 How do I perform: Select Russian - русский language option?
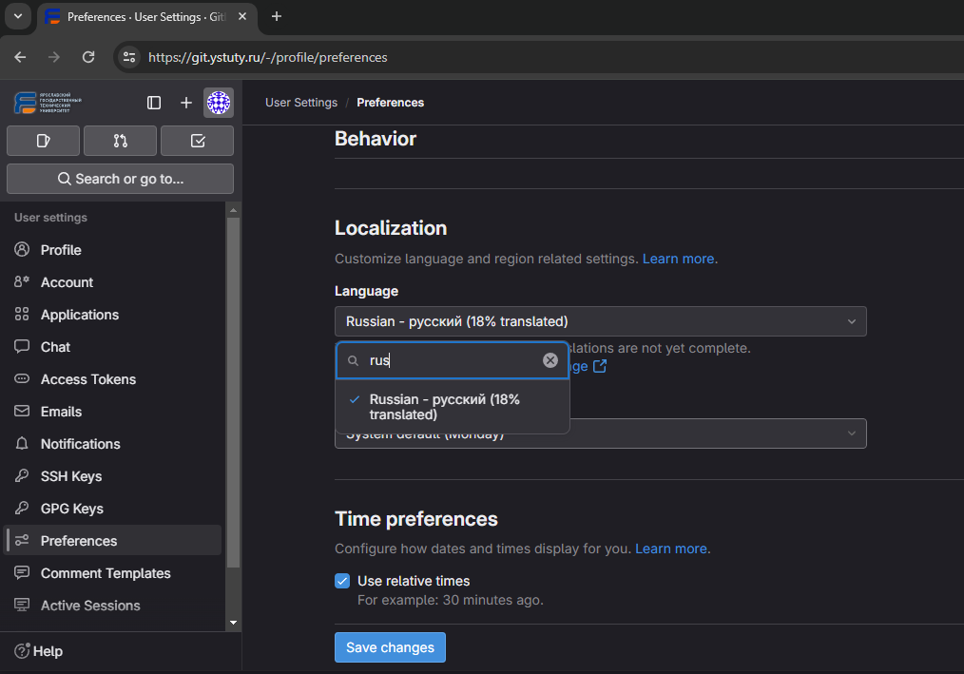pyautogui.click(x=453, y=407)
